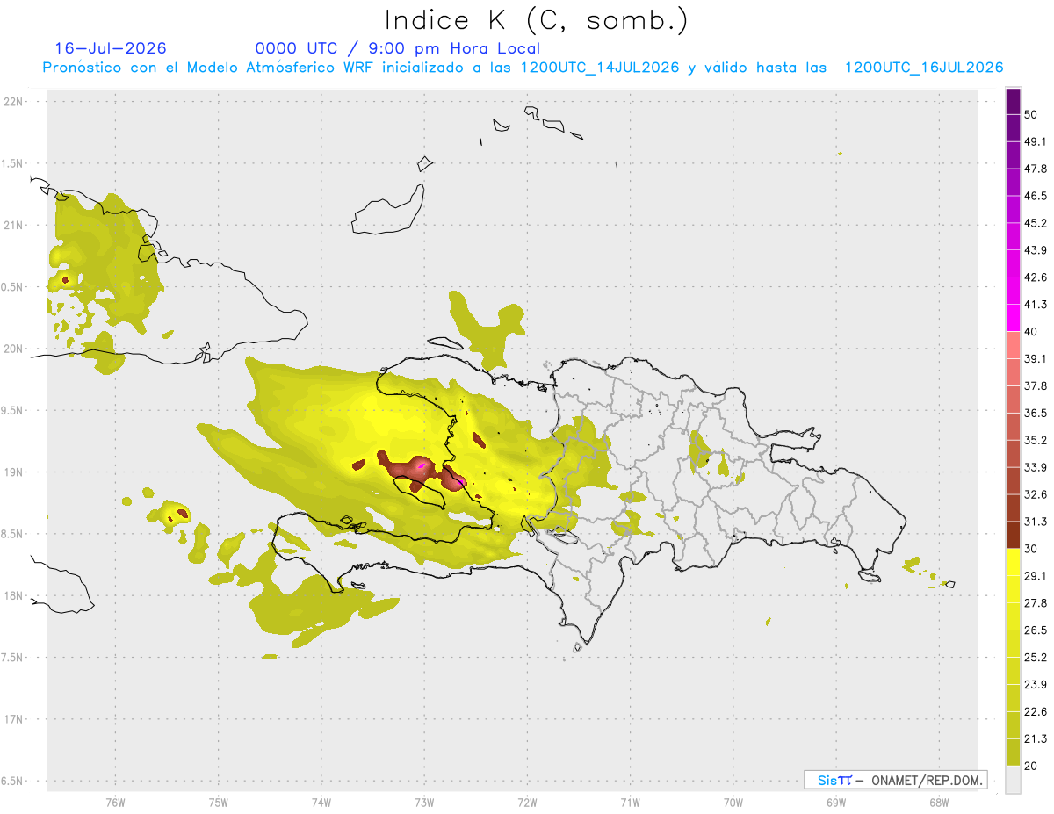The width and height of the screenshot is (1054, 814).
Task: Click the "17N" latitude label
Action: click(14, 719)
